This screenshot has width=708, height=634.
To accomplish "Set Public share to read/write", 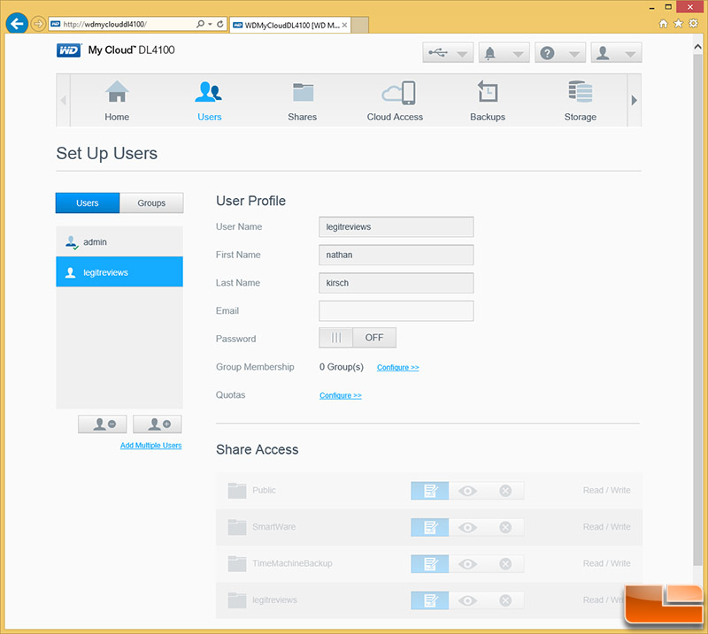I will click(430, 491).
